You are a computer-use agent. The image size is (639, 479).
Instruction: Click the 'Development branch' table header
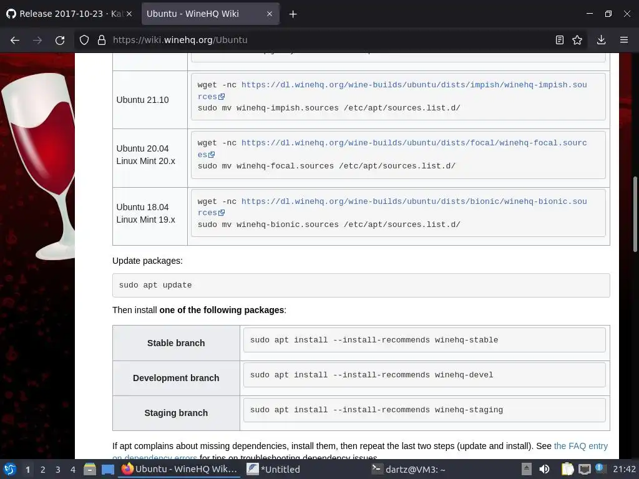[x=176, y=378]
